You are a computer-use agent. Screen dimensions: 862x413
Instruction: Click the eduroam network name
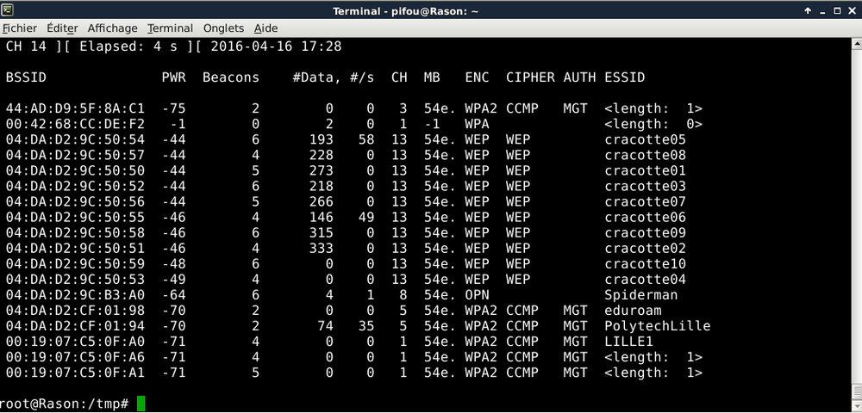pos(634,311)
